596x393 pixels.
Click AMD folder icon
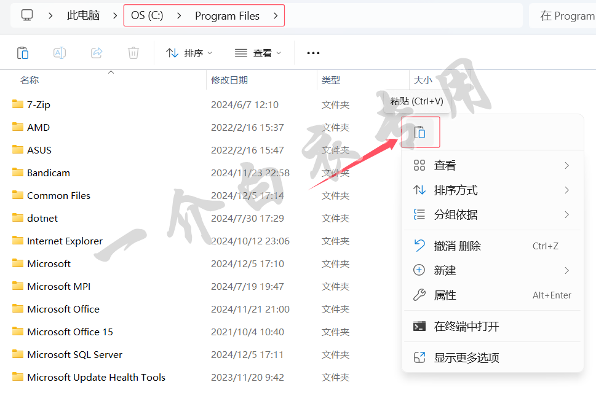coord(18,126)
